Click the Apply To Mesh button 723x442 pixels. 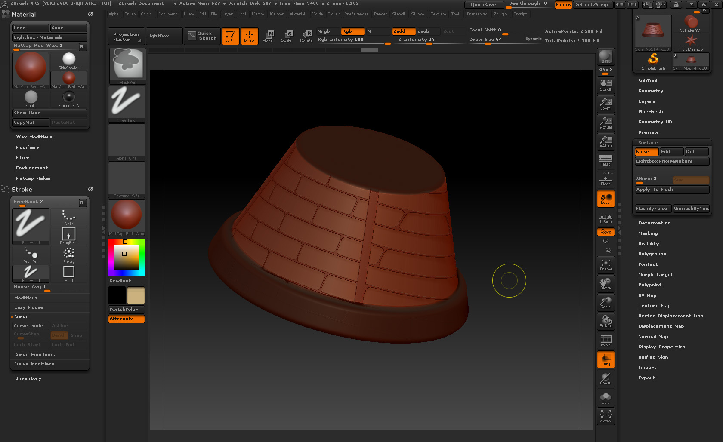tap(671, 190)
